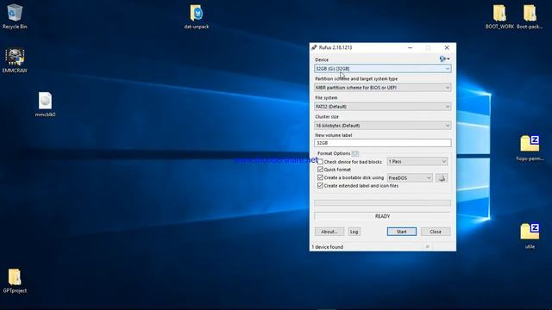Click the Rufus title bar app icon
Screen dimensions: 552x310
tap(314, 47)
